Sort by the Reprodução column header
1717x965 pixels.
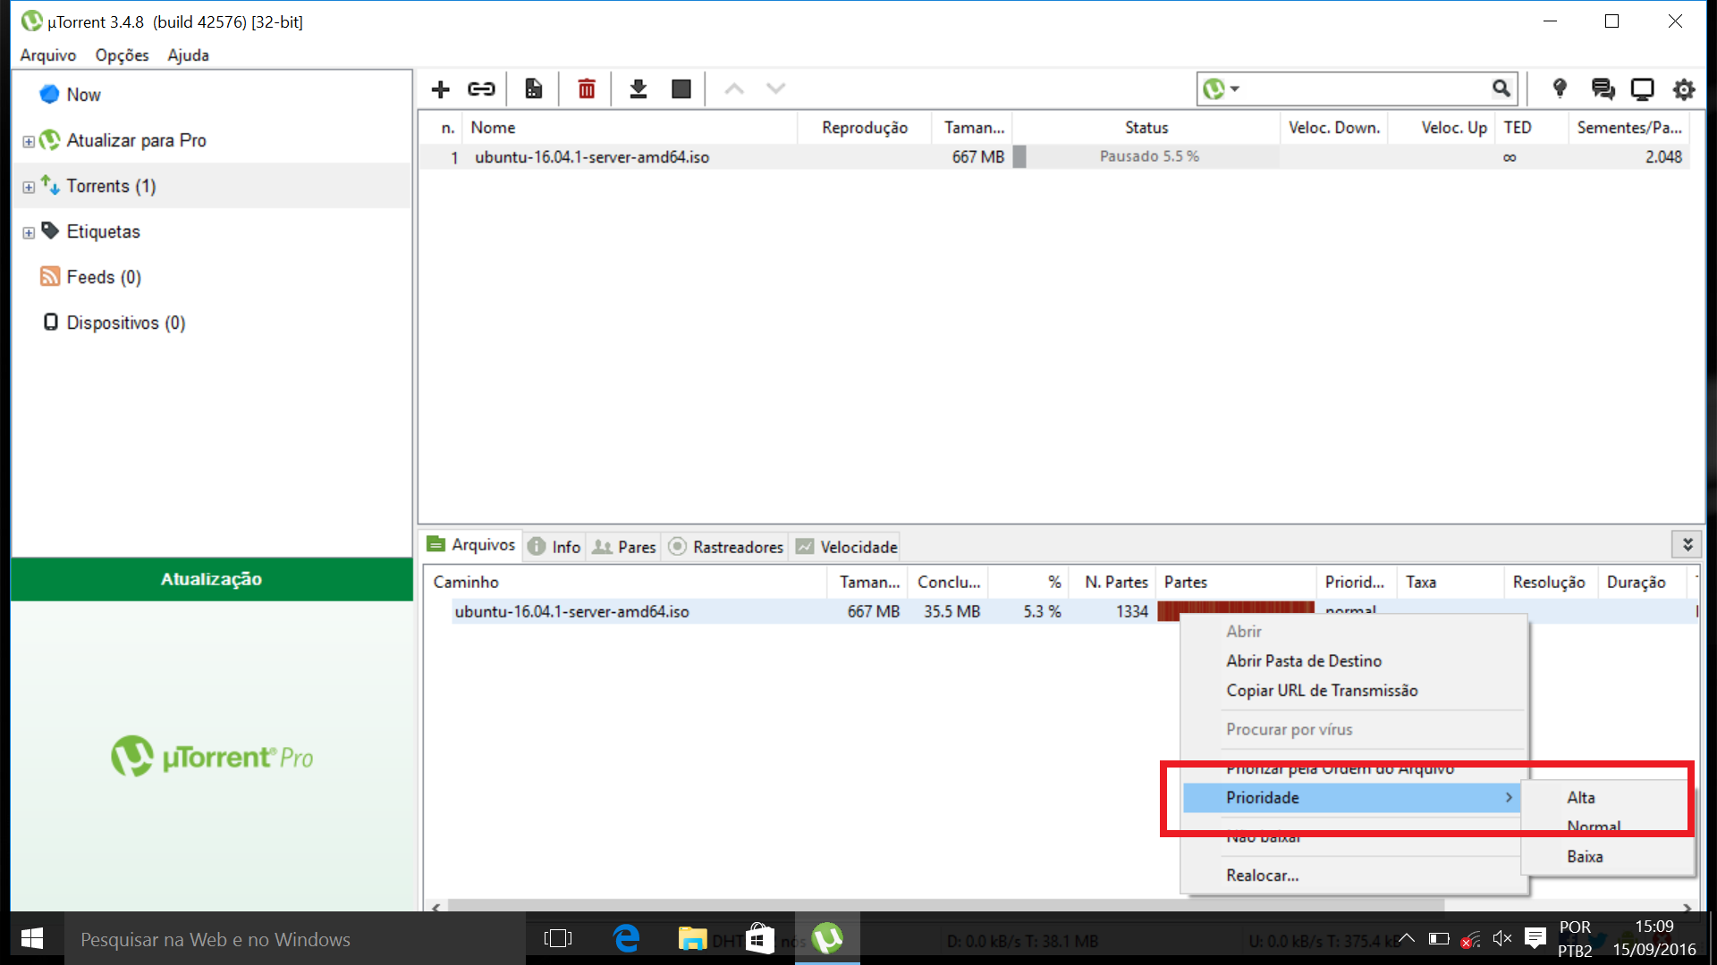865,128
